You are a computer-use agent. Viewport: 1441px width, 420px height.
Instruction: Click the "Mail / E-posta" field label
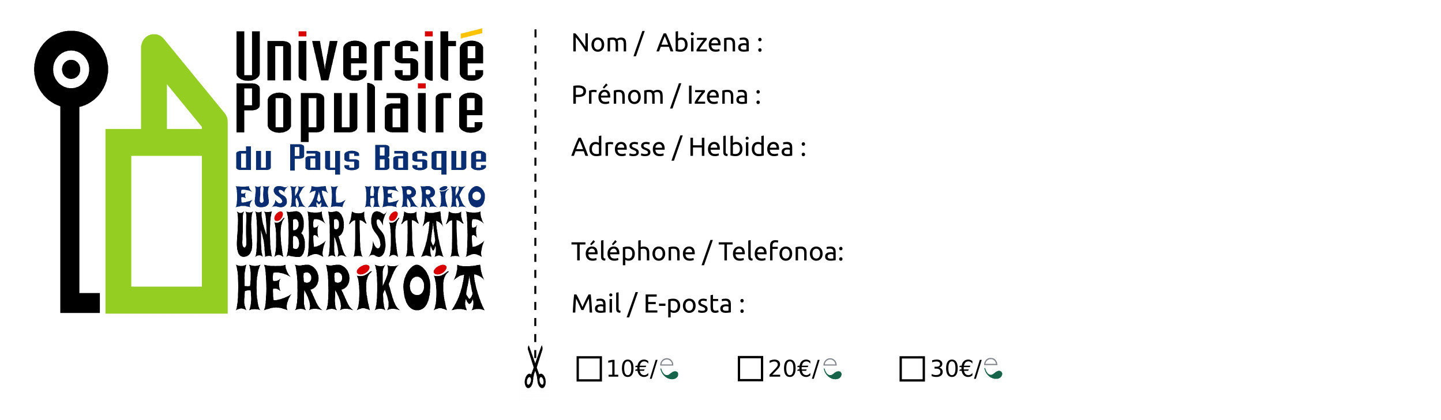tap(658, 304)
